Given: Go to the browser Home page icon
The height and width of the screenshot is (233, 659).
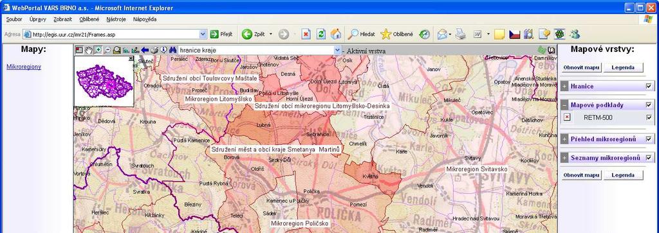Looking at the screenshot, I should pos(335,35).
